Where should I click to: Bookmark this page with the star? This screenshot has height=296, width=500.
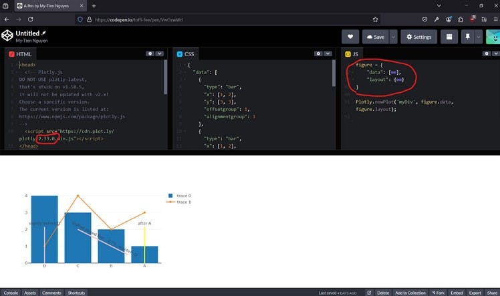pyautogui.click(x=375, y=19)
